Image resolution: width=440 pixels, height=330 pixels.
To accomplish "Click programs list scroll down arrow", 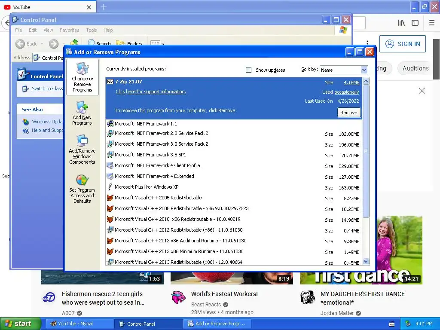I will [366, 262].
